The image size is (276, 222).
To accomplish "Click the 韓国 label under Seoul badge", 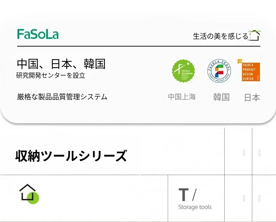I will click(x=221, y=97).
